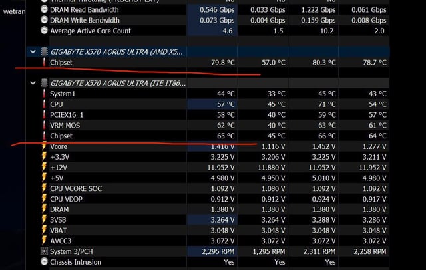This screenshot has height=270, width=426.
Task: Click the 3.206 V +3.3V minimum value
Action: coord(273,157)
